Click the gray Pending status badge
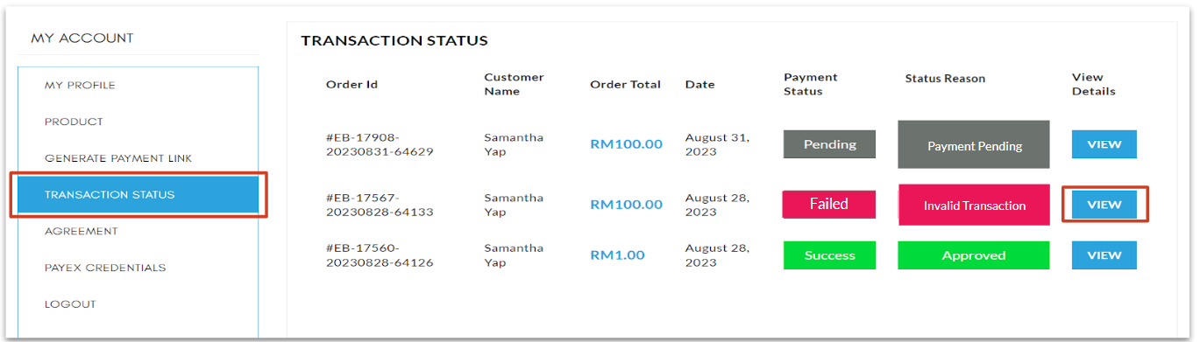The image size is (1200, 342). (829, 144)
